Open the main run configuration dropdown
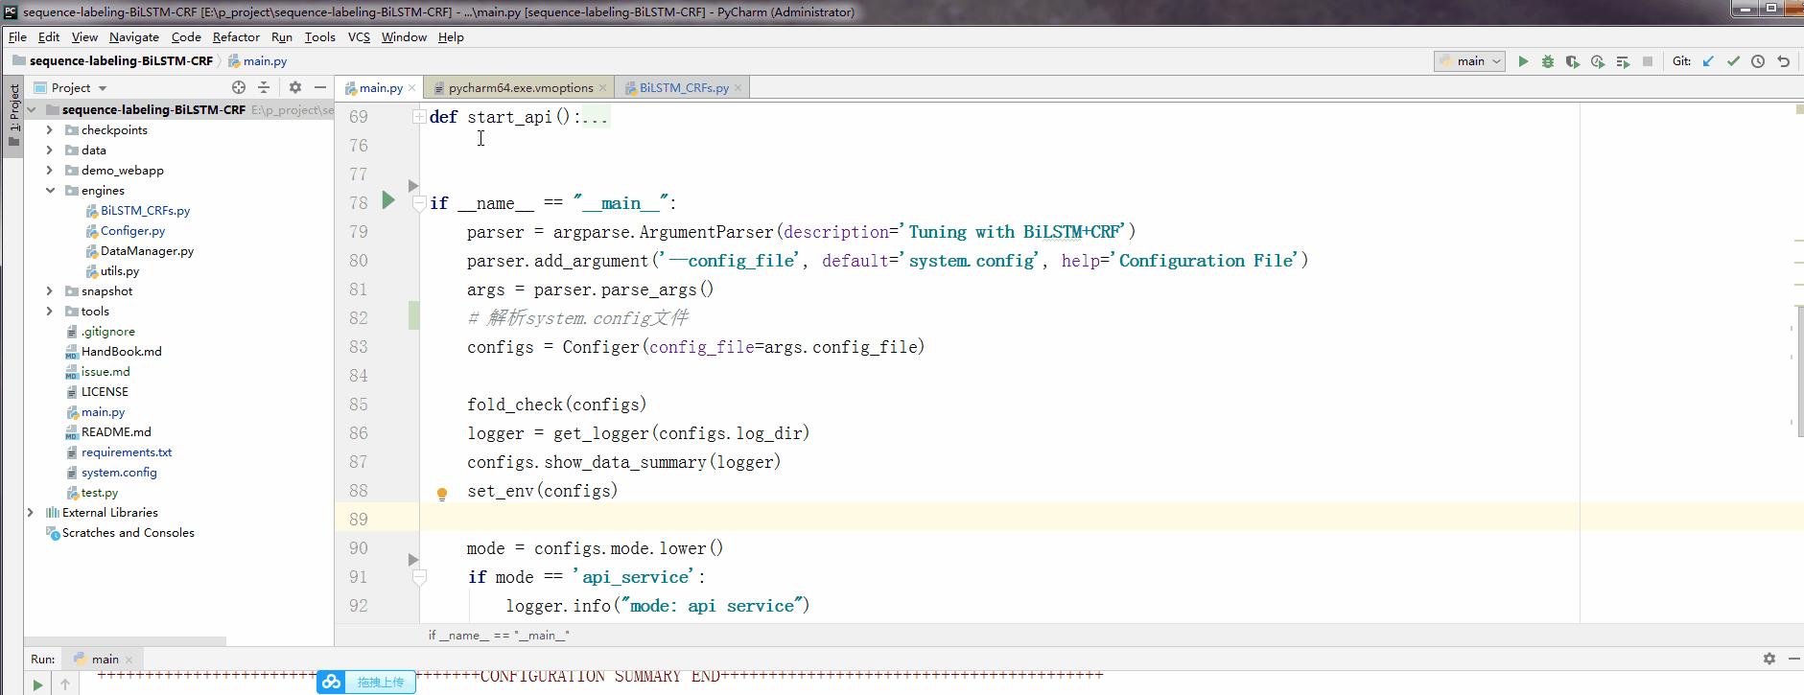This screenshot has height=695, width=1804. point(1469,61)
